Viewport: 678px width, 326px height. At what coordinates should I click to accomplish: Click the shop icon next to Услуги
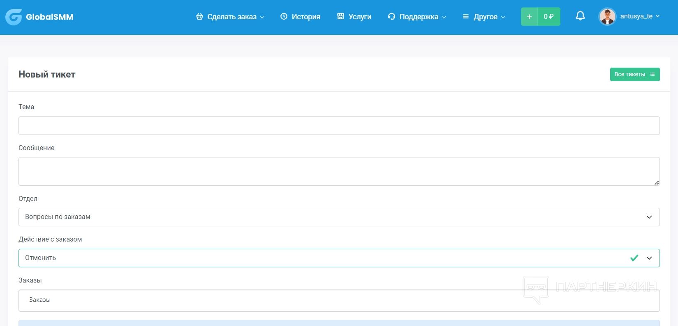pyautogui.click(x=340, y=16)
